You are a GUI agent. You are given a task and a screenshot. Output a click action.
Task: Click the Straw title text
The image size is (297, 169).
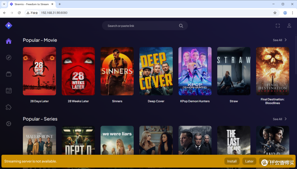[234, 101]
